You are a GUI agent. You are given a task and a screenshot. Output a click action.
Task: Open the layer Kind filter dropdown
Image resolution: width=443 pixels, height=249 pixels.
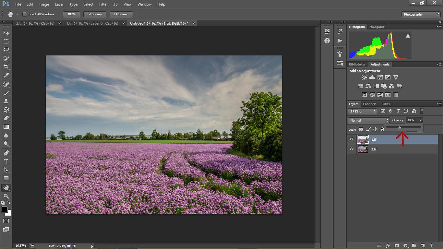point(363,111)
